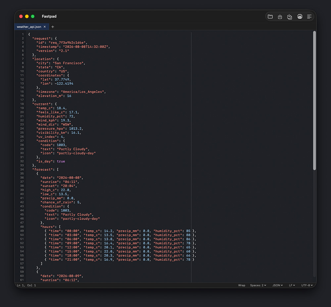Click the "2026-08-08T14:32:00Z" timestamp value
Image resolution: width=331 pixels, height=307 pixels.
tap(85, 47)
